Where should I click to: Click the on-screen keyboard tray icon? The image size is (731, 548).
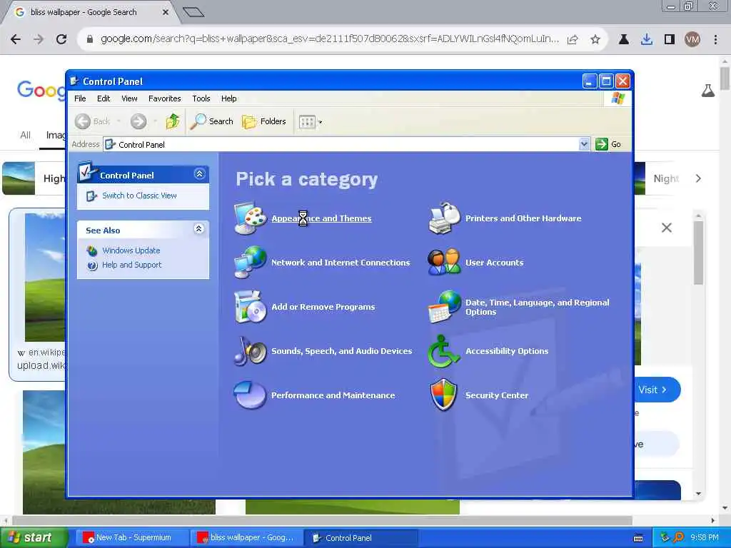[x=639, y=538]
